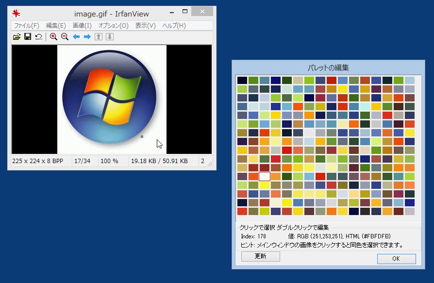434x283 pixels.
Task: Open the オプション(O) menu
Action: pyautogui.click(x=114, y=26)
